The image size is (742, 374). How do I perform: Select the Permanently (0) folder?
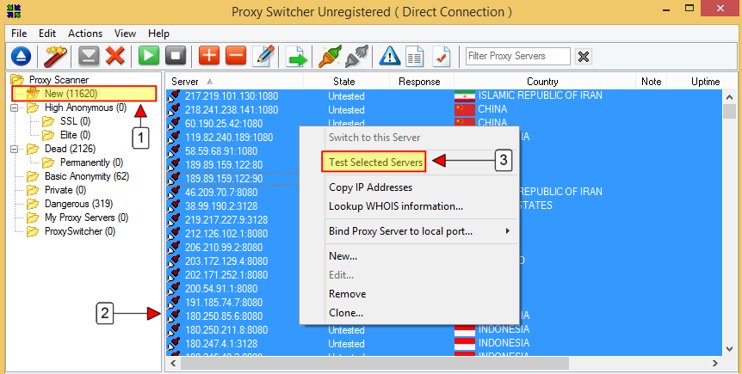click(91, 162)
